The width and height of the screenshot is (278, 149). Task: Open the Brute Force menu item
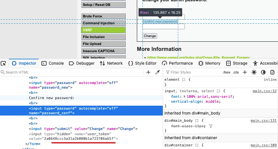103,16
